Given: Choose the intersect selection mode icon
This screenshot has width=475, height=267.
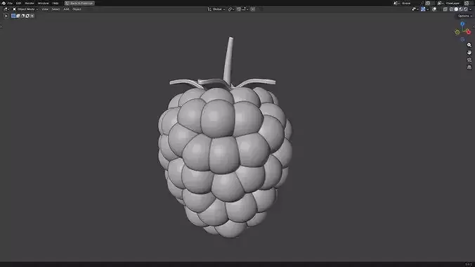Looking at the screenshot, I should click(x=32, y=15).
